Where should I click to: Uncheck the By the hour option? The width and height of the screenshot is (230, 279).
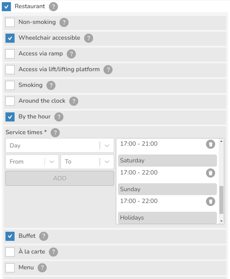pos(10,117)
